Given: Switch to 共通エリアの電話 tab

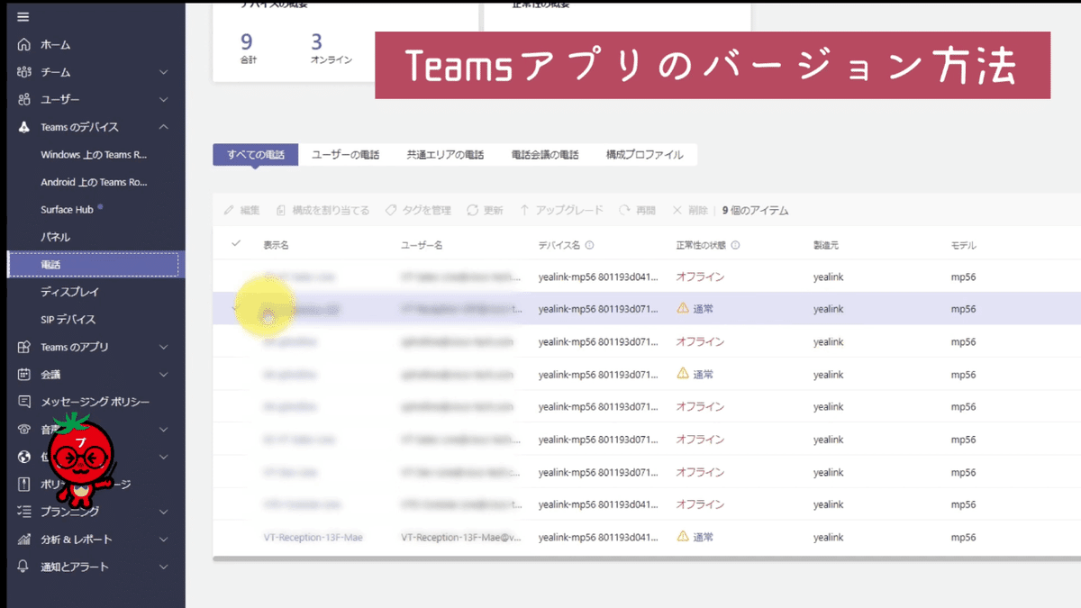Looking at the screenshot, I should [445, 155].
